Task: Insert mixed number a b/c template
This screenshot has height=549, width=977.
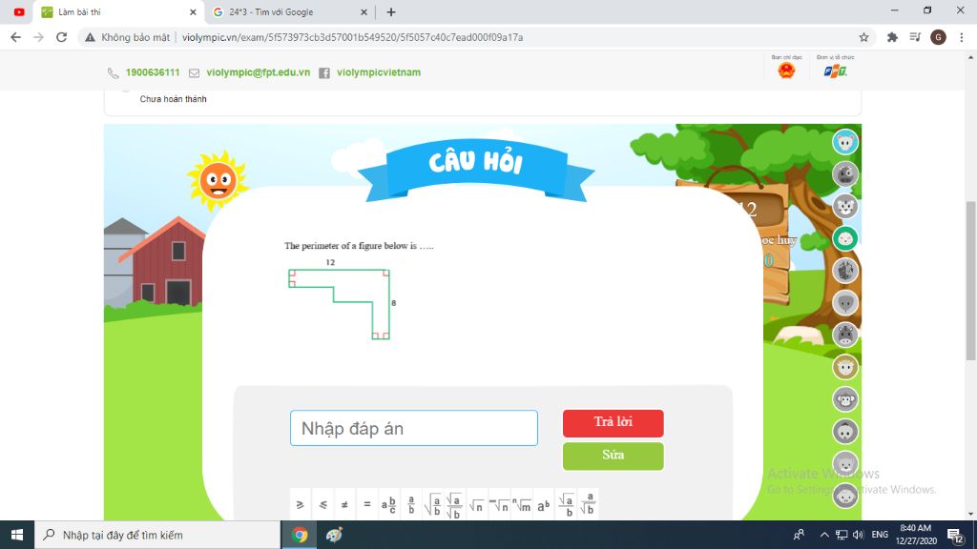Action: tap(389, 504)
